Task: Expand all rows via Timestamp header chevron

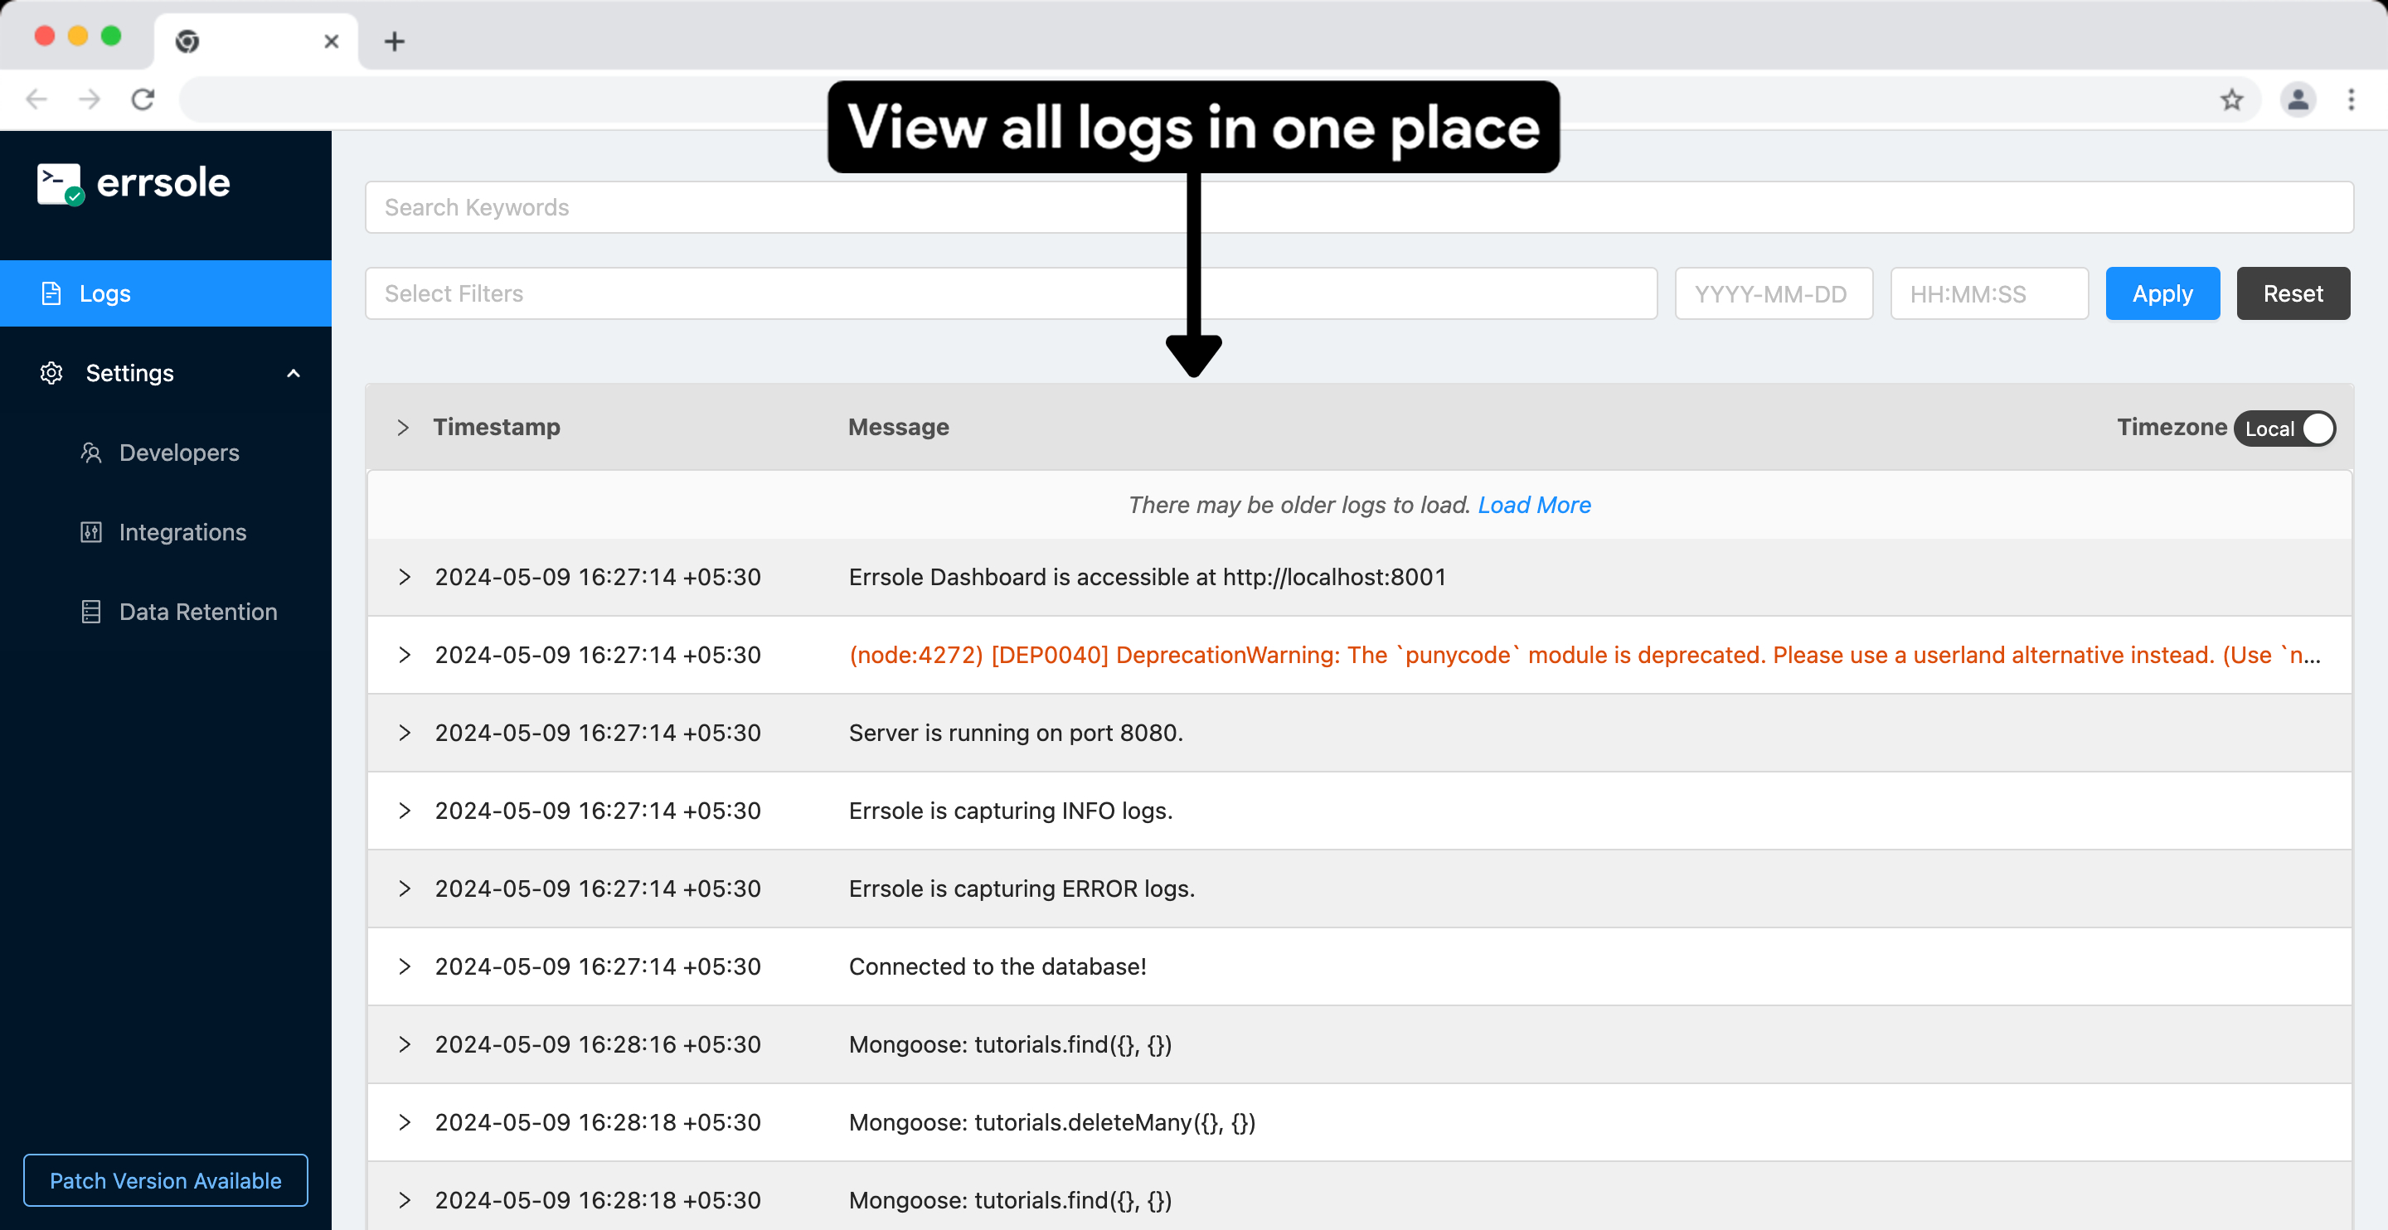Action: point(402,428)
